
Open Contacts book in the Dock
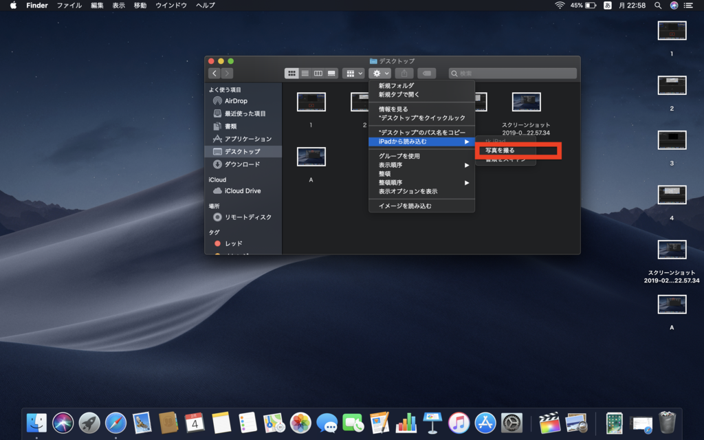[x=168, y=423]
